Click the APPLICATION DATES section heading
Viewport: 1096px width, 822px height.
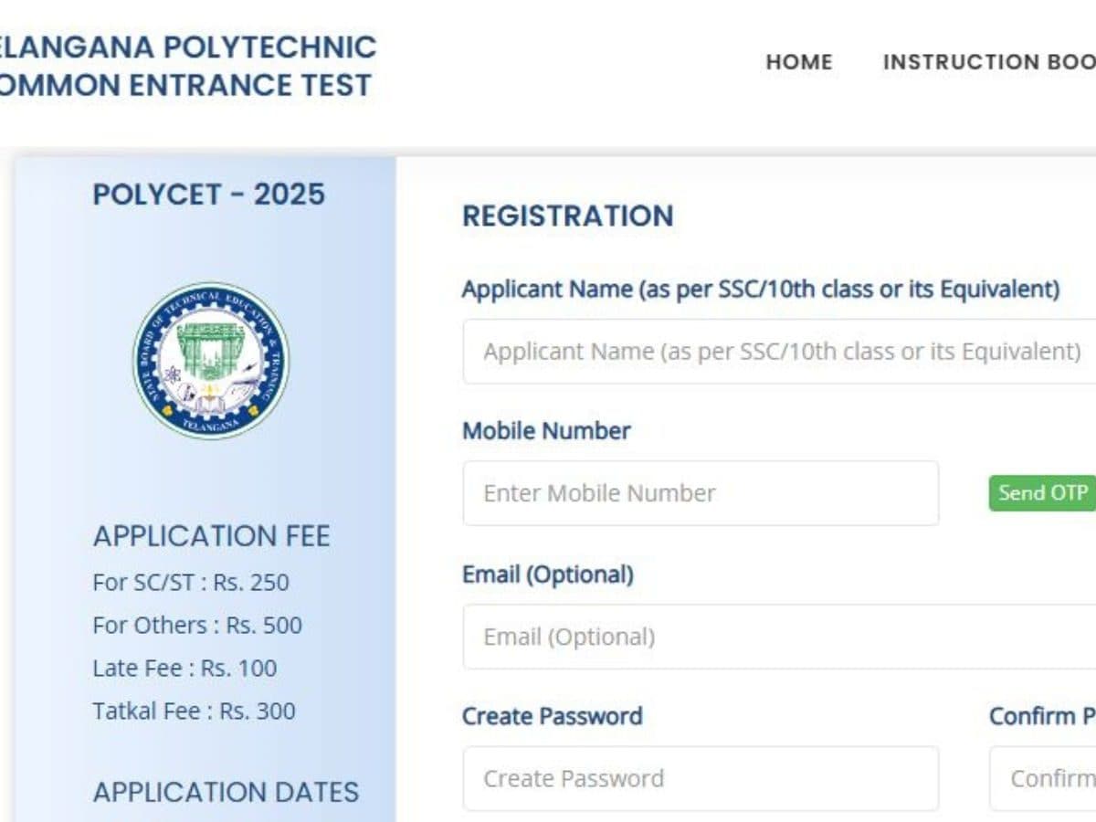coord(226,792)
